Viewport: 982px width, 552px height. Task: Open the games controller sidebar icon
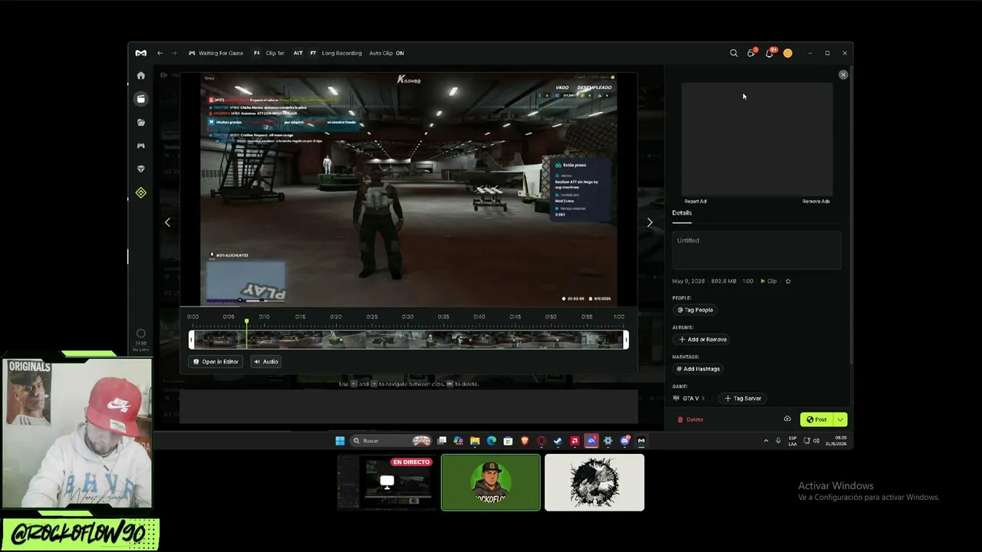coord(140,146)
